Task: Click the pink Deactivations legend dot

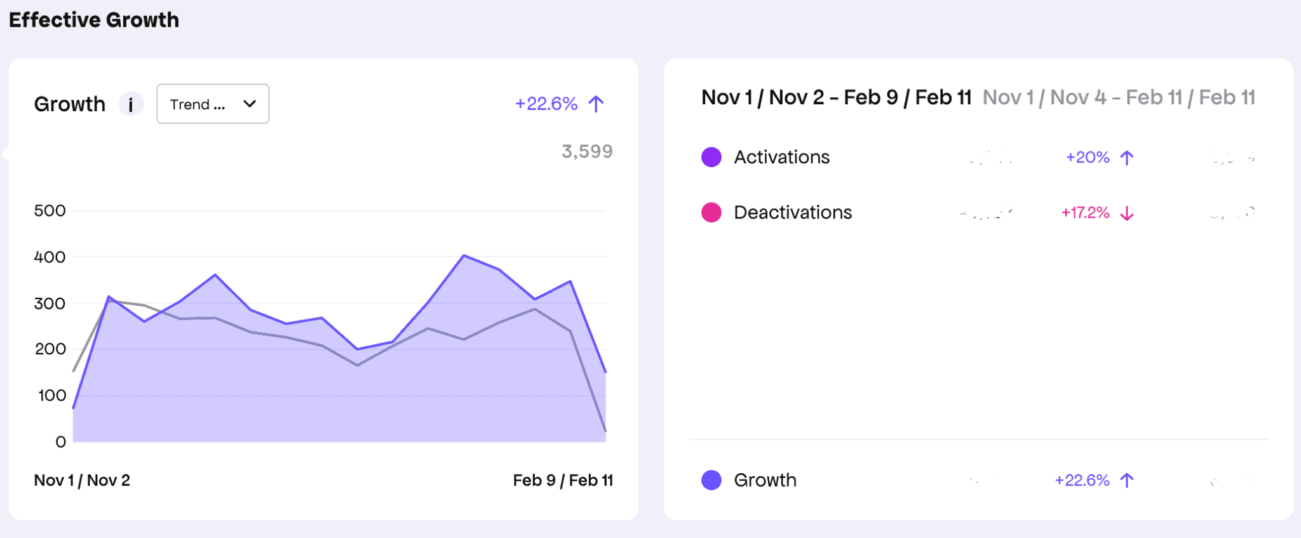Action: 711,212
